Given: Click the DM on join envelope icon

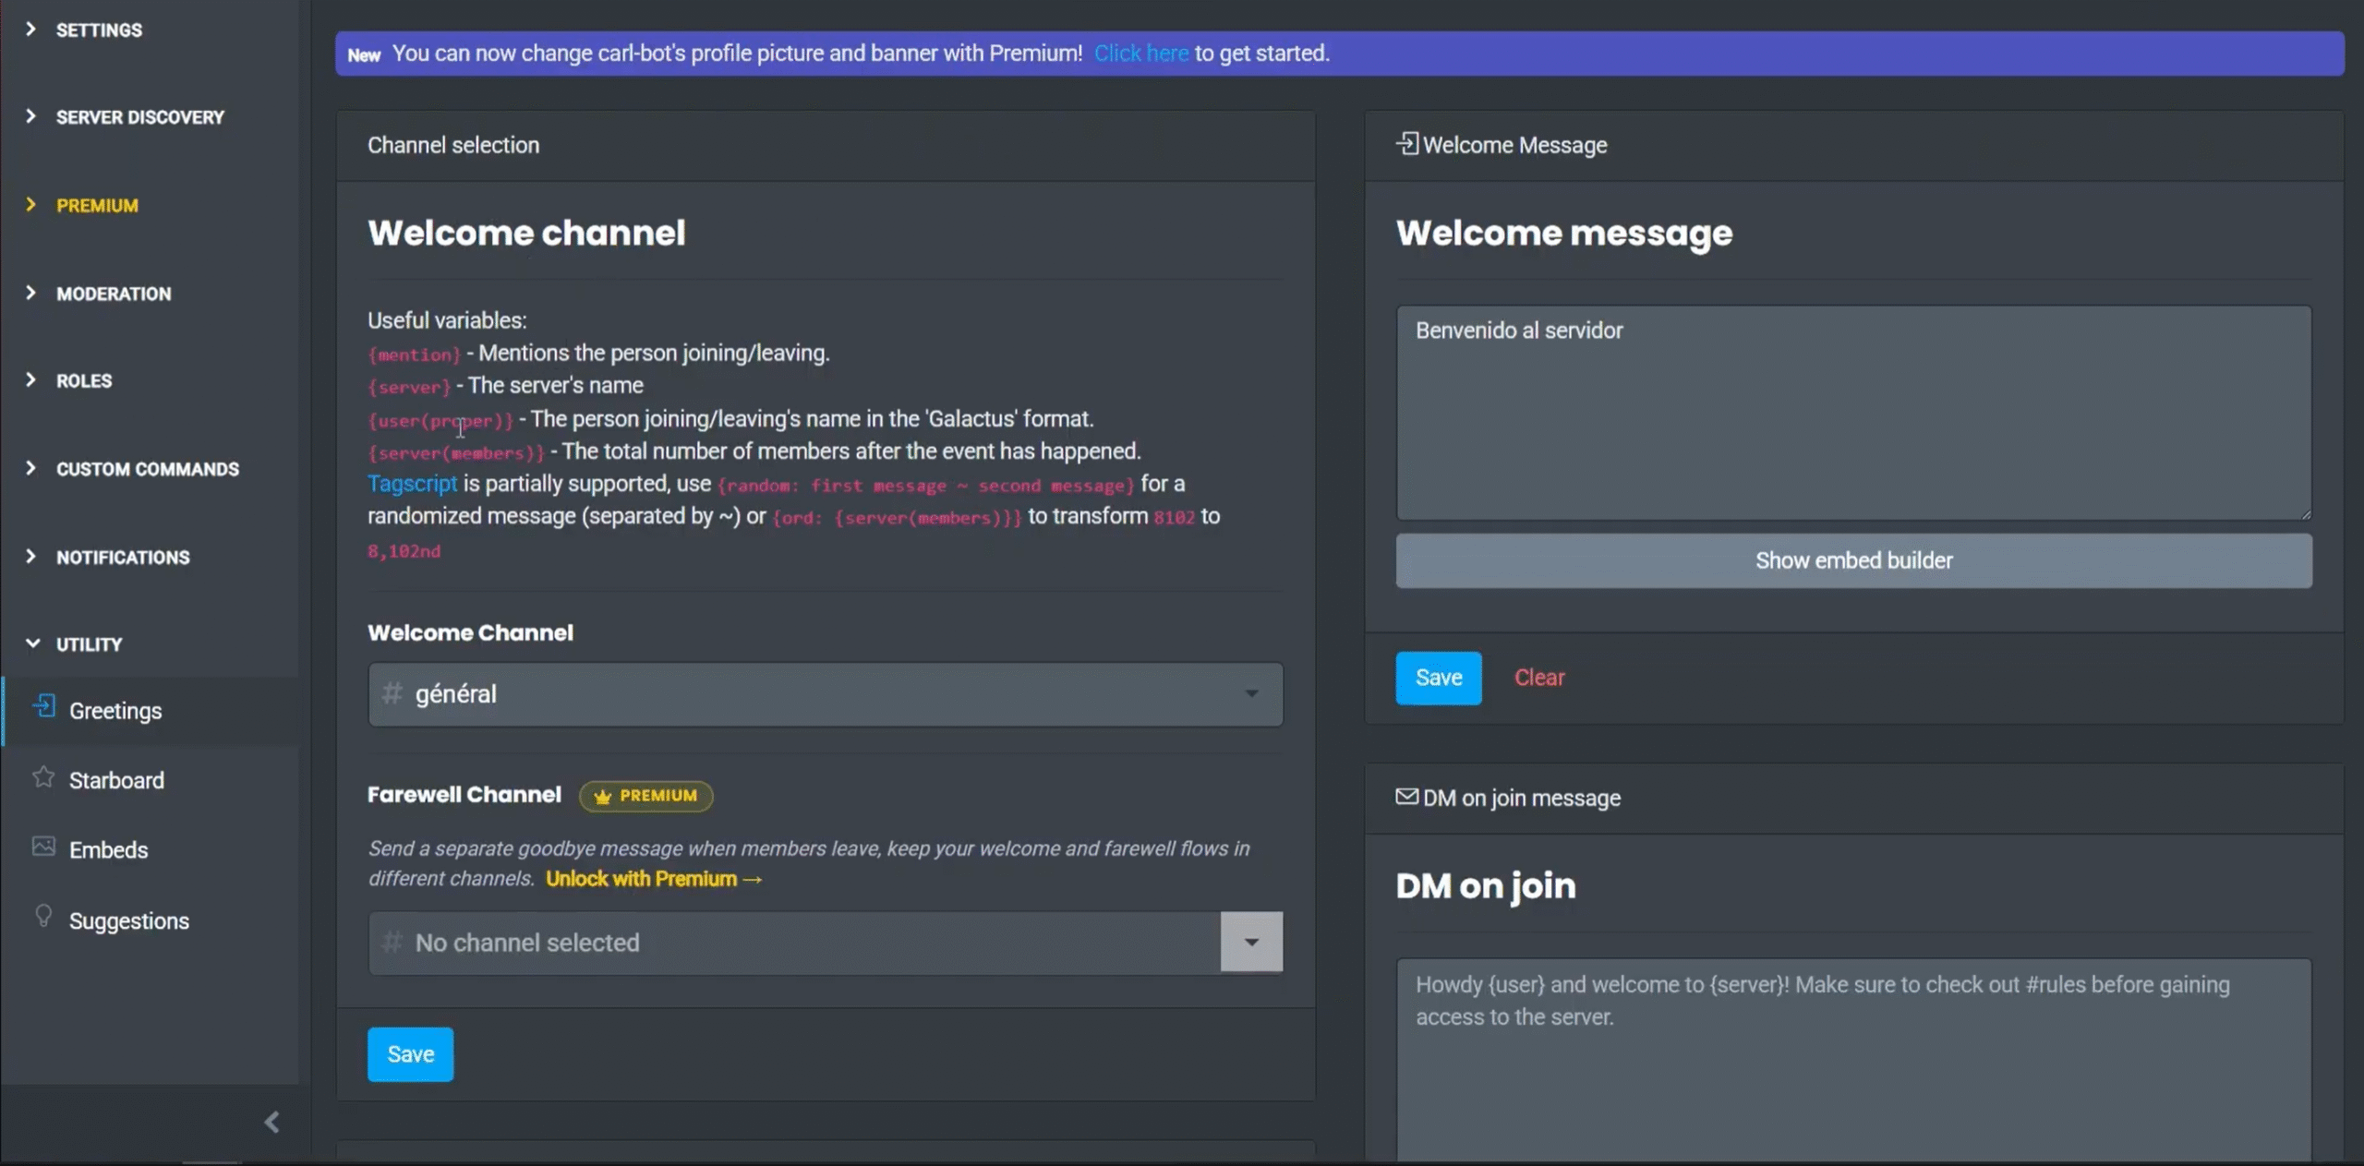Looking at the screenshot, I should pos(1406,797).
